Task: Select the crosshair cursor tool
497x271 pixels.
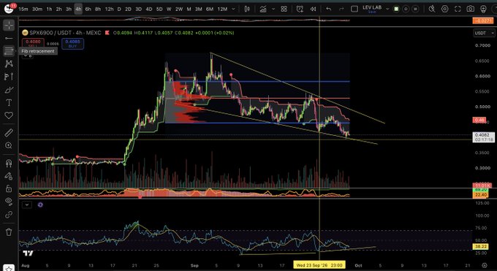Action: click(9, 25)
